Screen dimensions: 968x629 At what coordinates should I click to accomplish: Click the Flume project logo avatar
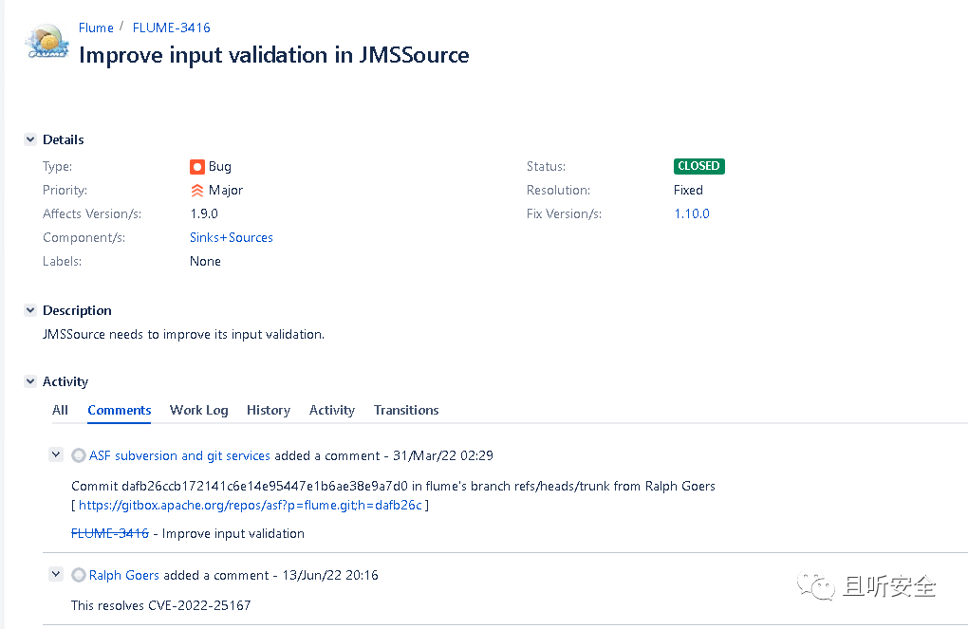(47, 42)
